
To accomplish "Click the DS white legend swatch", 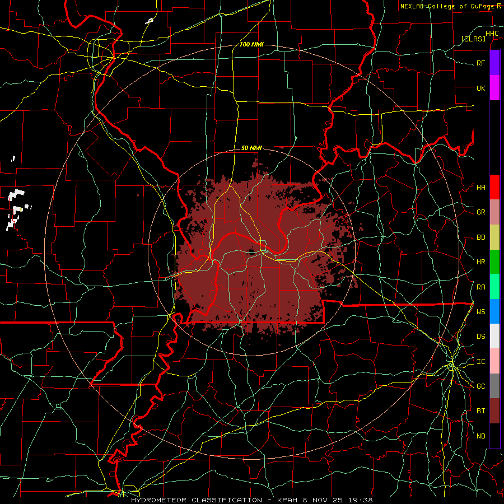I will pos(494,336).
